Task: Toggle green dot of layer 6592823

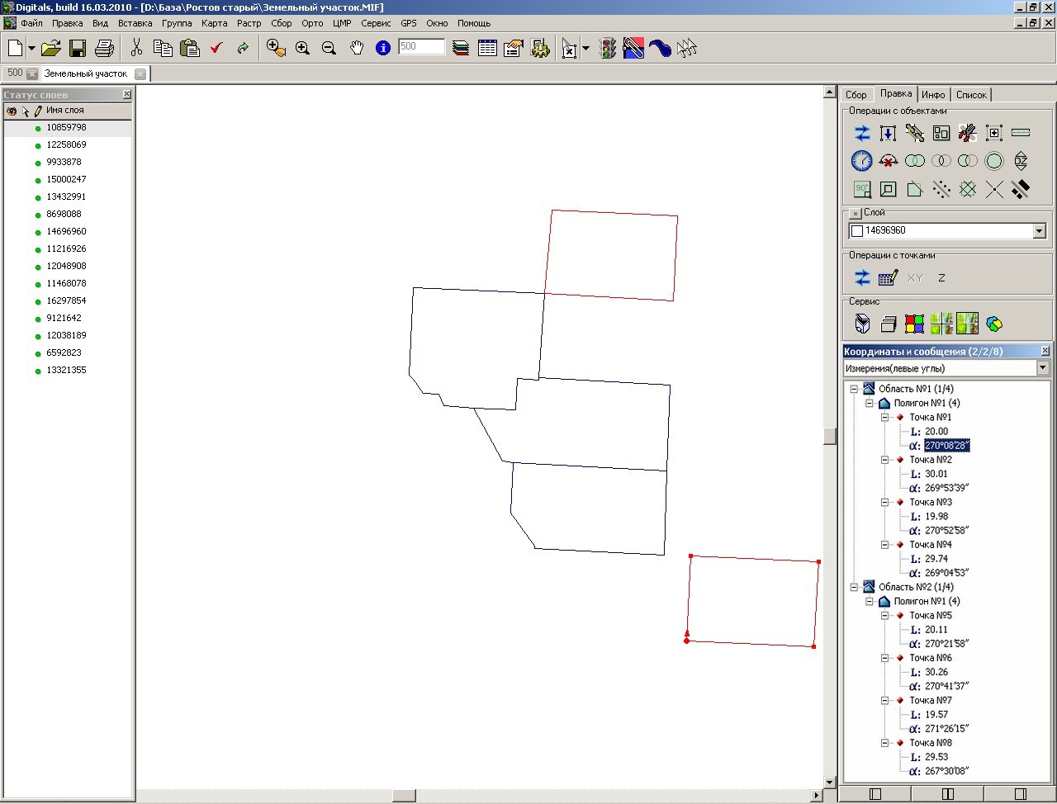Action: pos(38,354)
